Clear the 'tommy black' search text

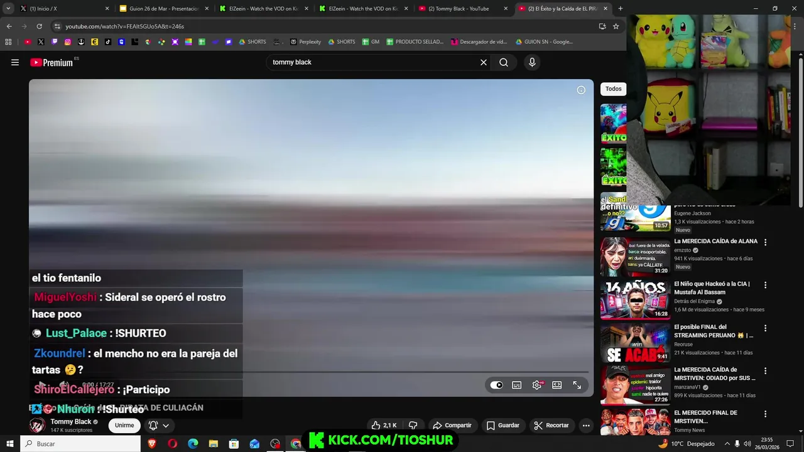(x=484, y=62)
